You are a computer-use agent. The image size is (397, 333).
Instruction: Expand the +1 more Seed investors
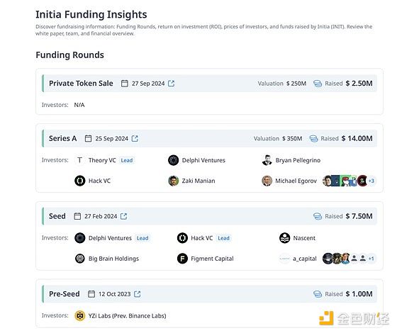tap(371, 259)
